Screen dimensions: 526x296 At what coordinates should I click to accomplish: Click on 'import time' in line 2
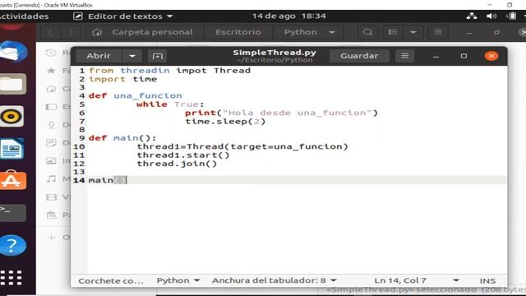click(122, 79)
